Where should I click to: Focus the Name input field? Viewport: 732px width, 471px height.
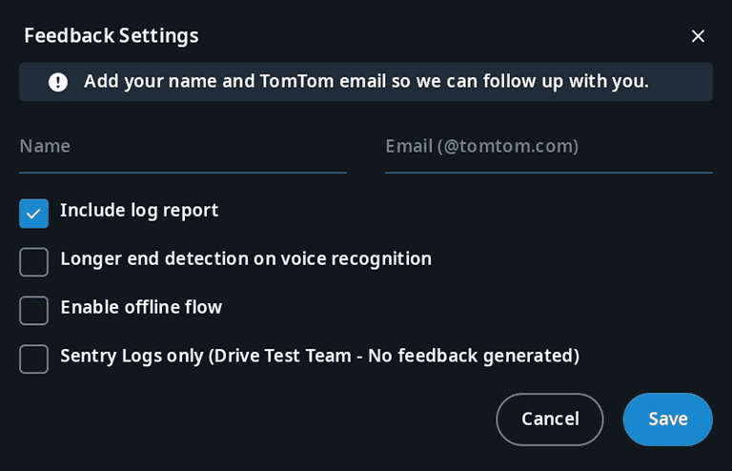pyautogui.click(x=182, y=147)
